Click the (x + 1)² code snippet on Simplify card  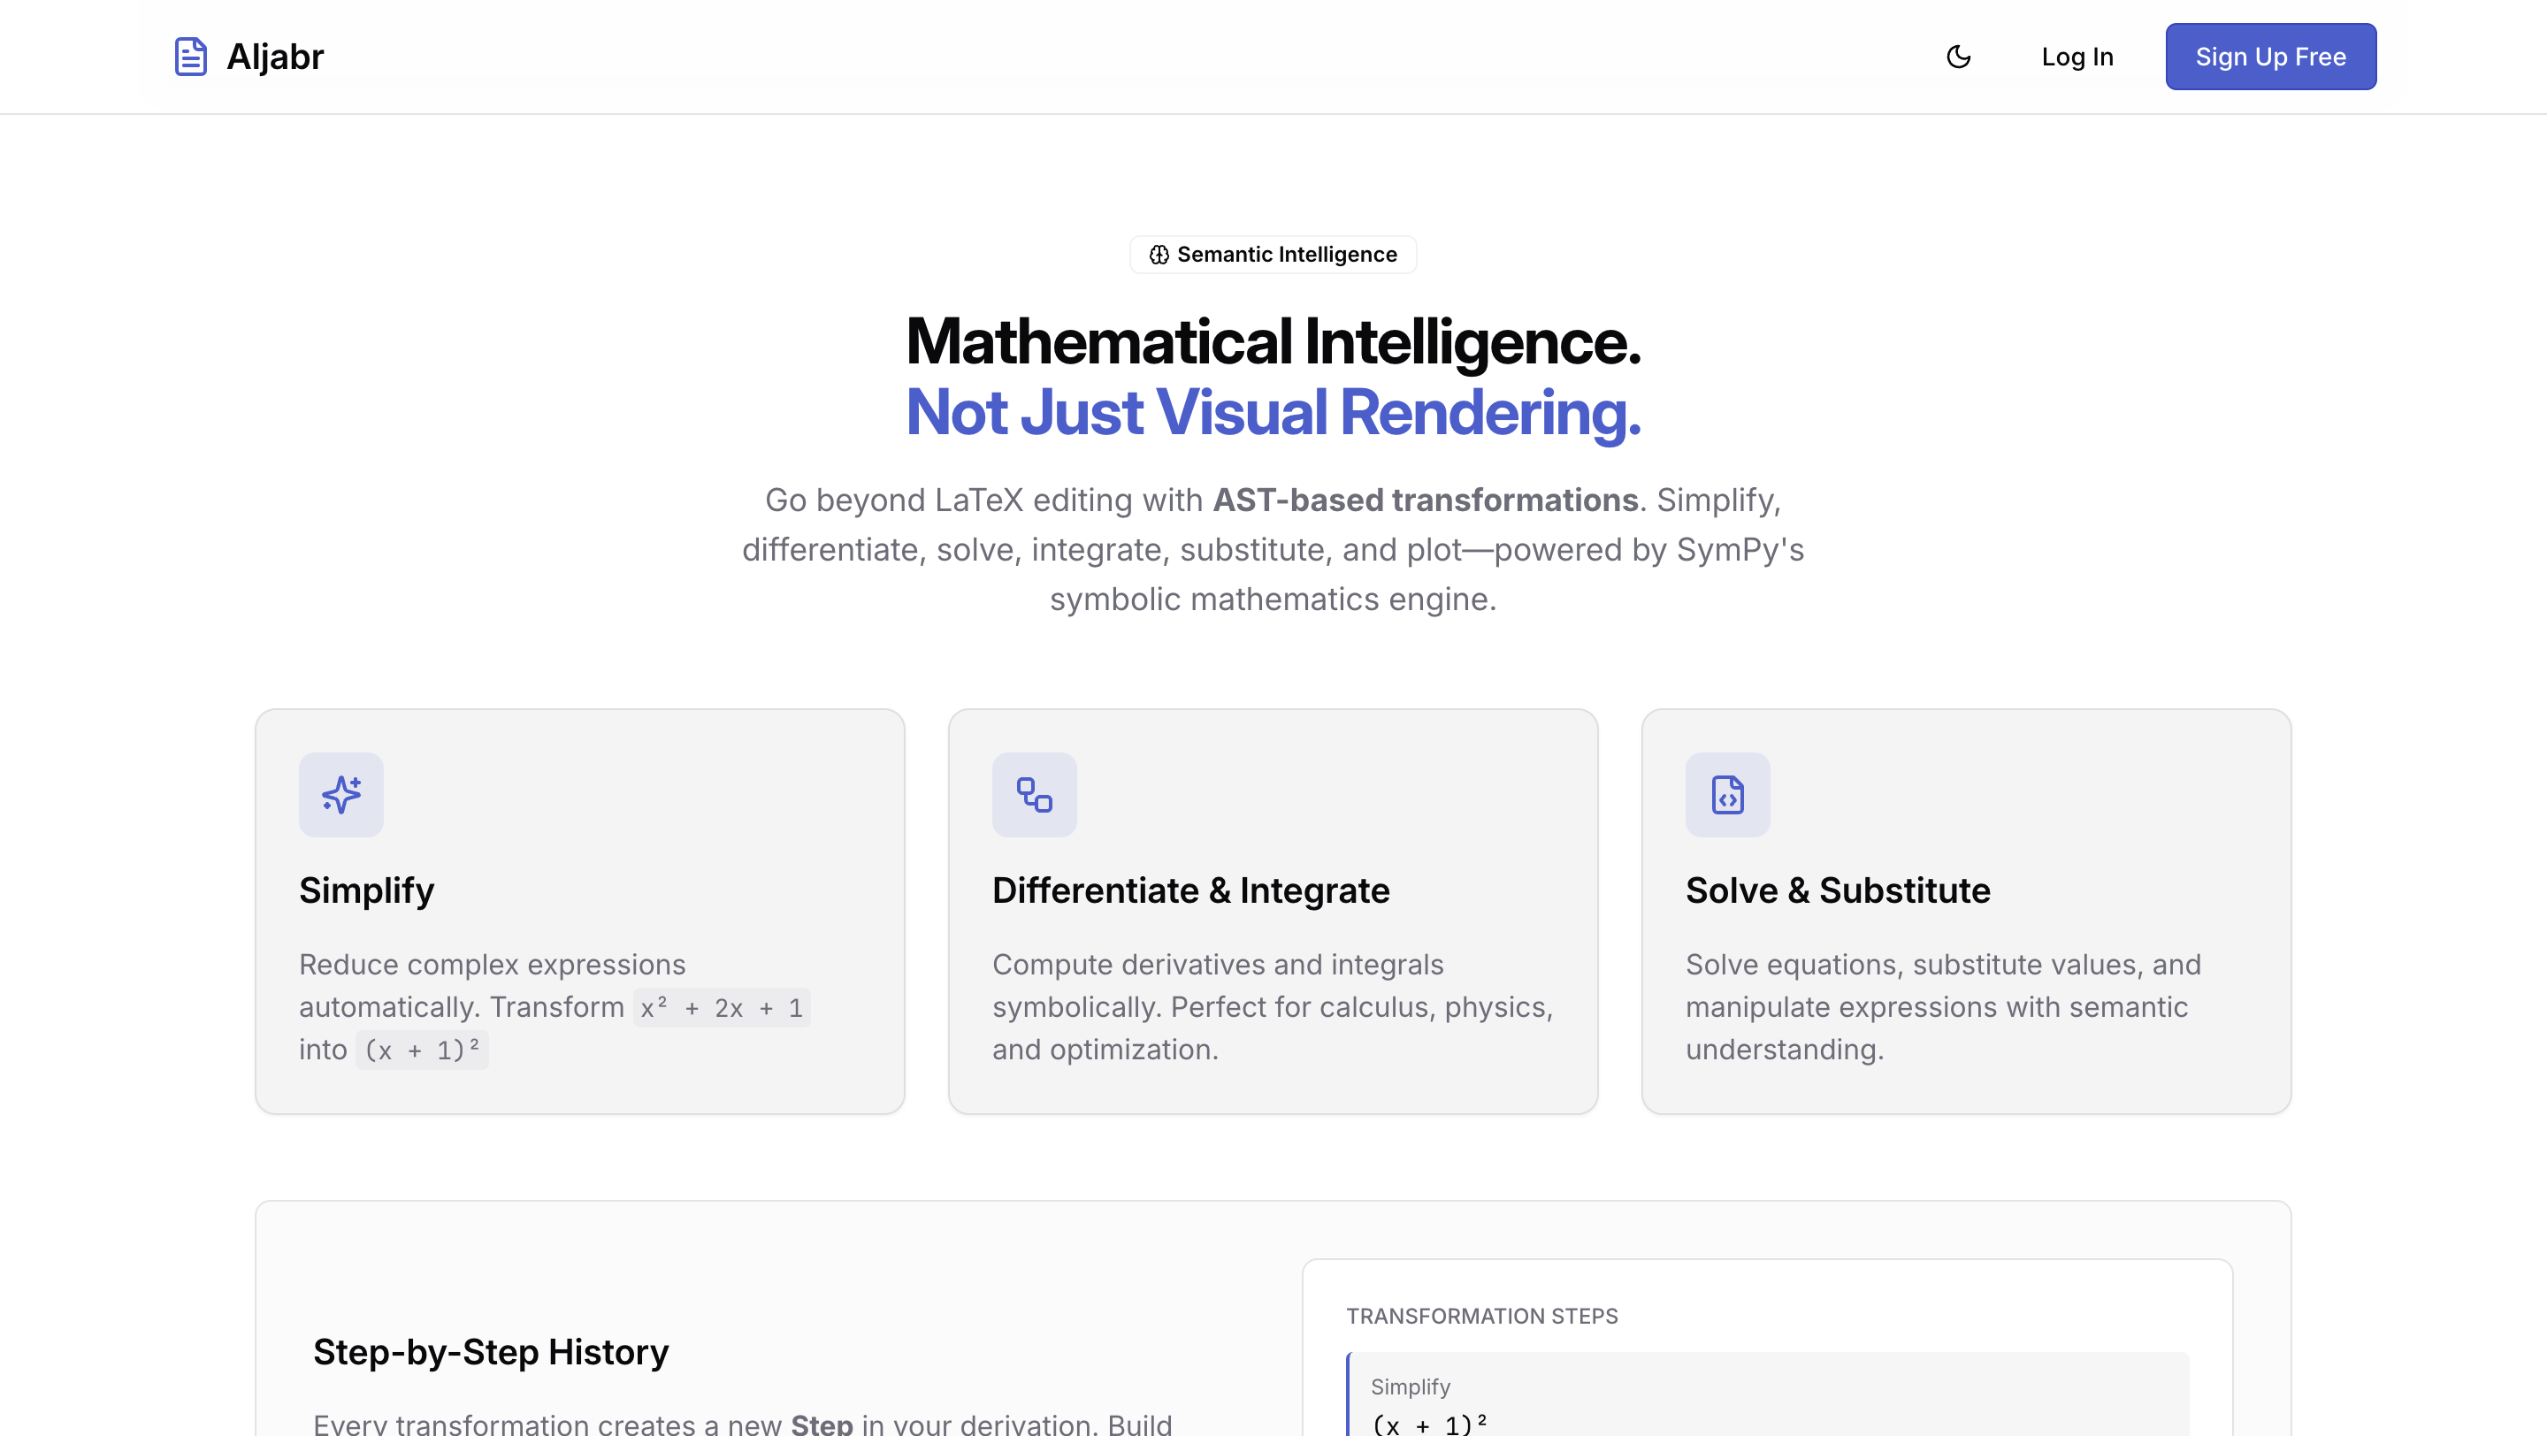point(421,1050)
